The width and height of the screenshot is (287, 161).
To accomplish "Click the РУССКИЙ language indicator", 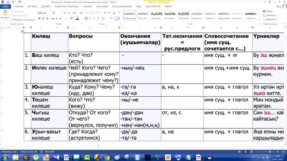I will (50, 152).
